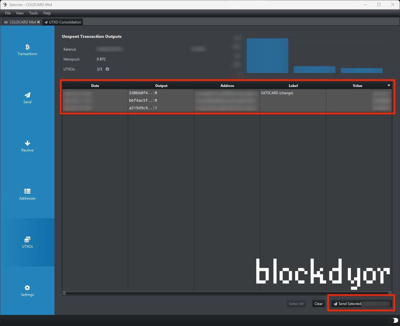Click the horizontal table scrollbar
400x326 pixels.
click(226, 293)
